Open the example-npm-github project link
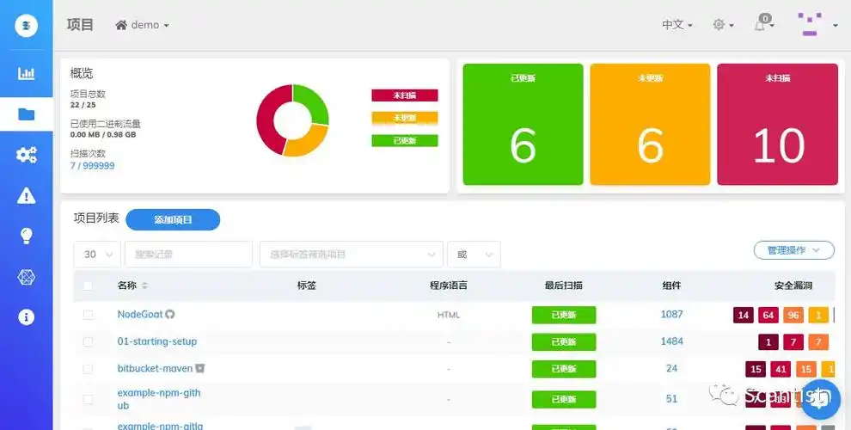This screenshot has height=430, width=851. tap(158, 399)
